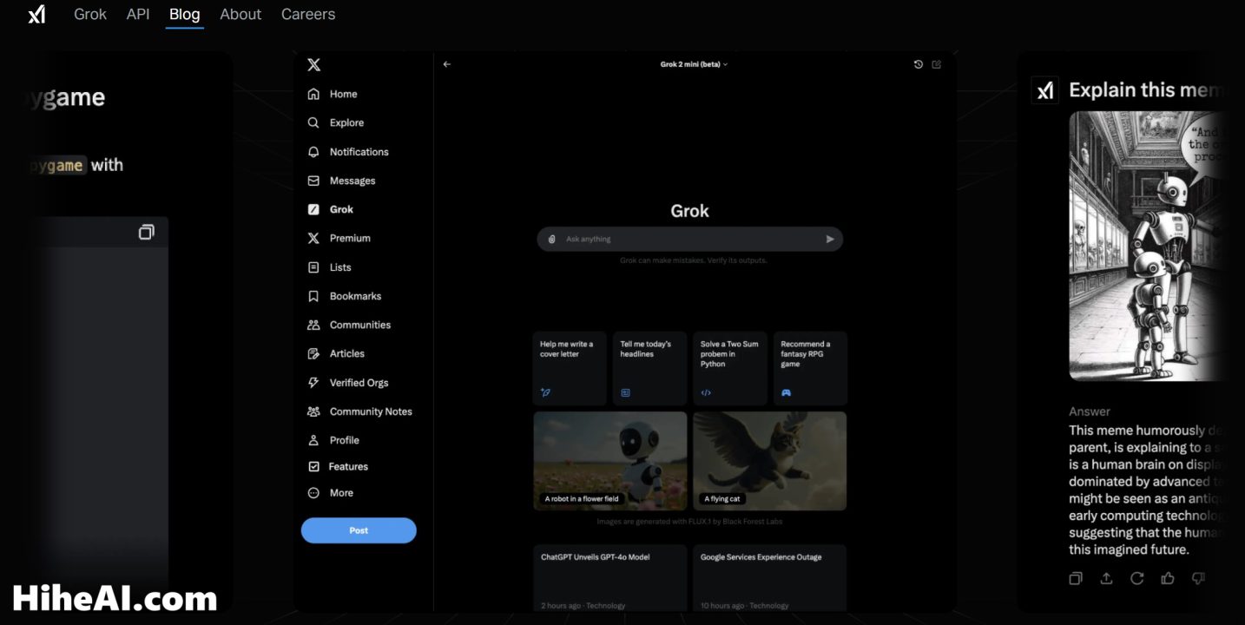
Task: Open the API navigation link
Action: click(138, 14)
